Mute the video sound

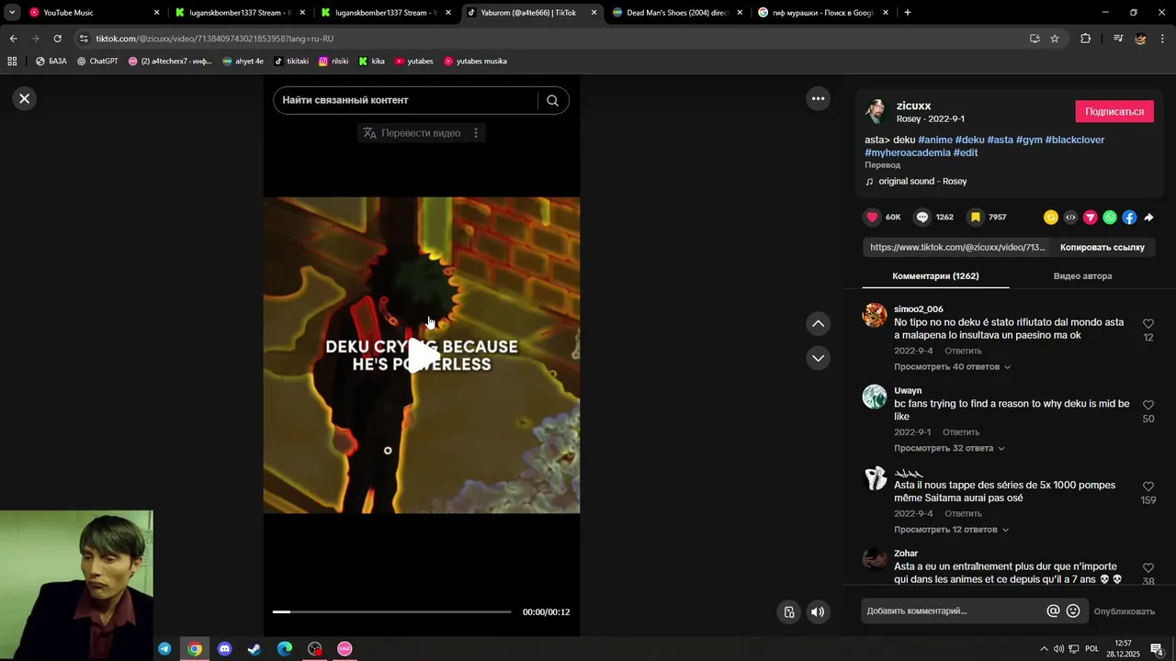(818, 612)
